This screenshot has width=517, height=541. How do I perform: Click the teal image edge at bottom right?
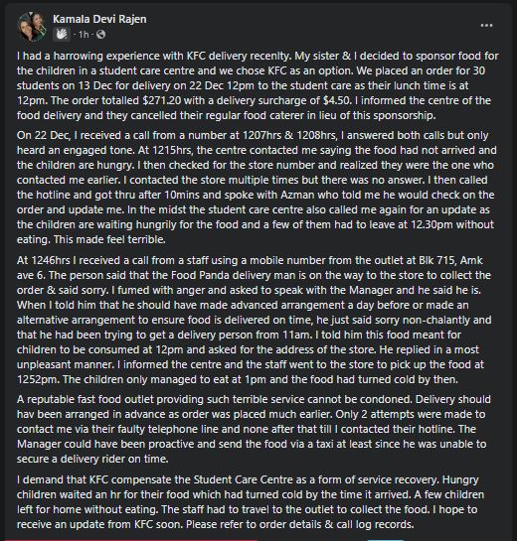click(386, 540)
